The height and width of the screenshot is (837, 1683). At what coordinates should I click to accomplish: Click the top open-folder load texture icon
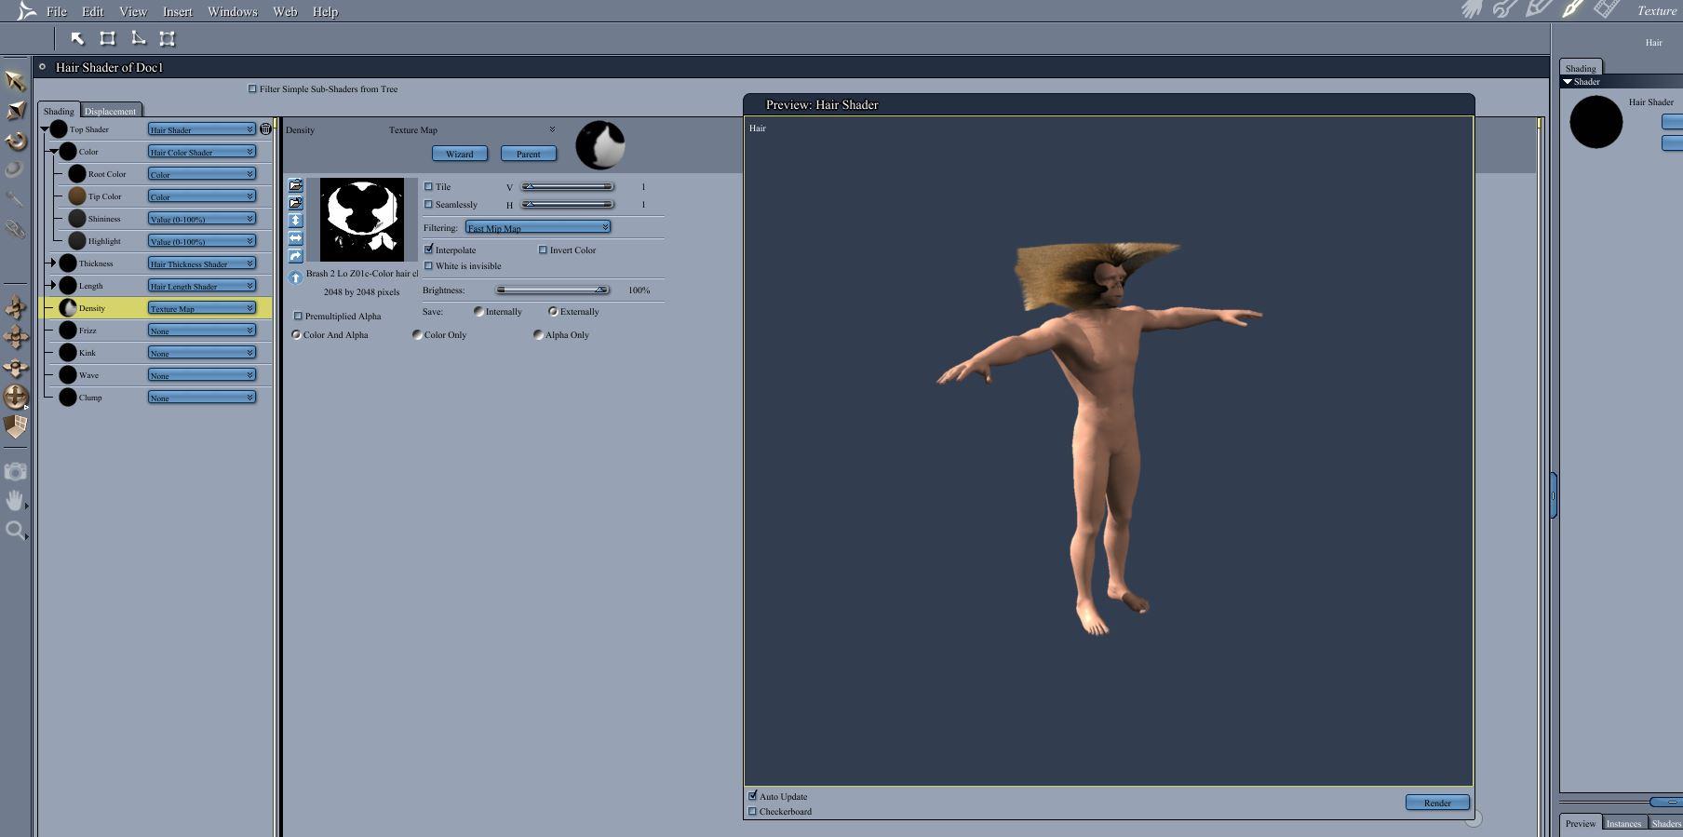point(296,185)
